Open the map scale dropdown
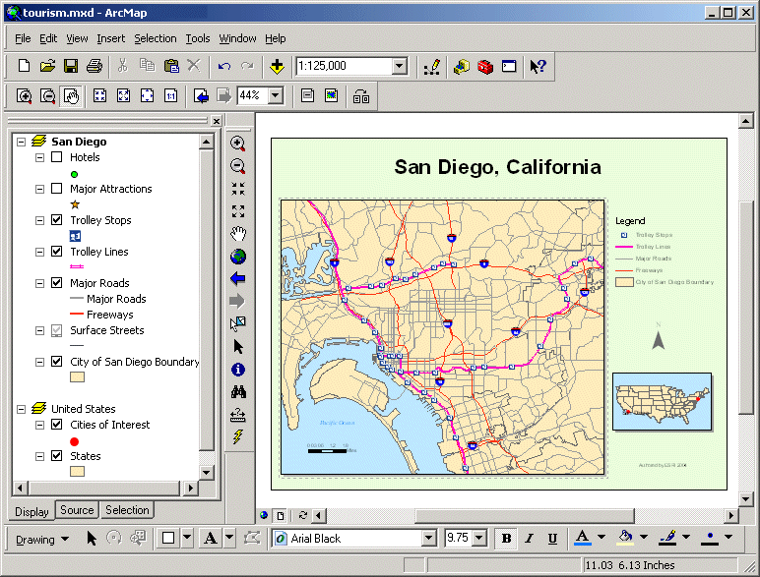760x577 pixels. (x=400, y=66)
